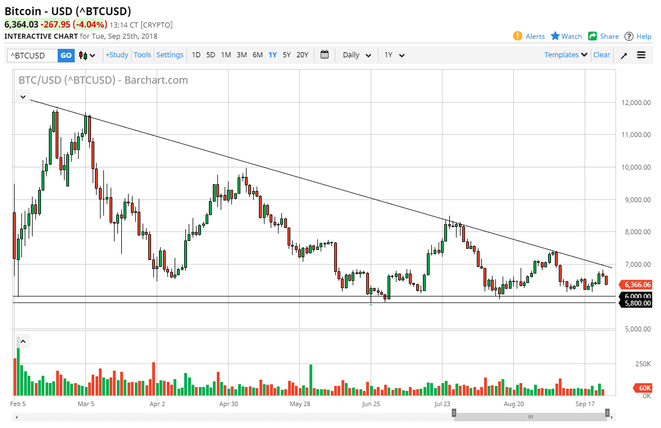
Task: Open the 1Y range dropdown beside Daily
Action: coord(394,54)
